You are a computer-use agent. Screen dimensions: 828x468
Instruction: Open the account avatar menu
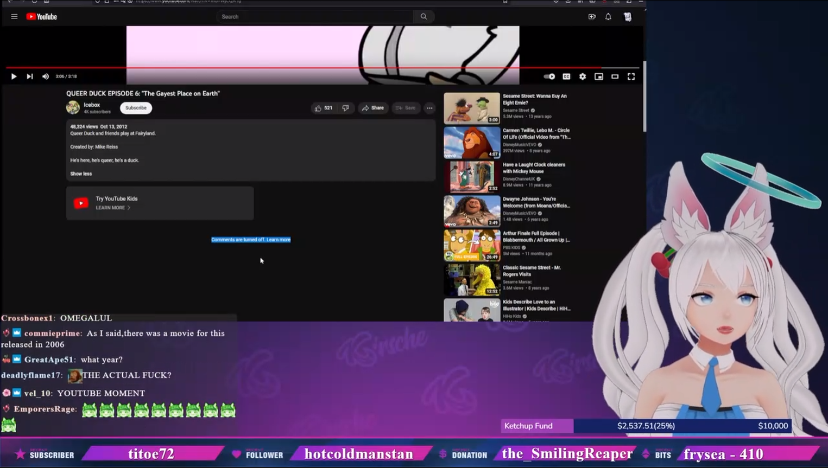(x=628, y=17)
